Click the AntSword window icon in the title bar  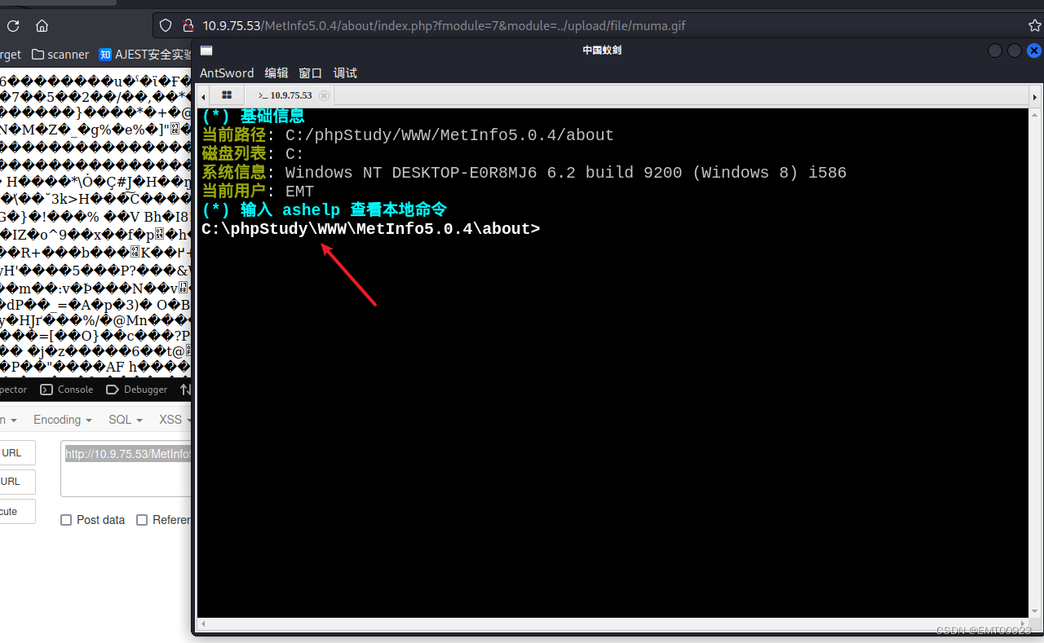coord(206,51)
